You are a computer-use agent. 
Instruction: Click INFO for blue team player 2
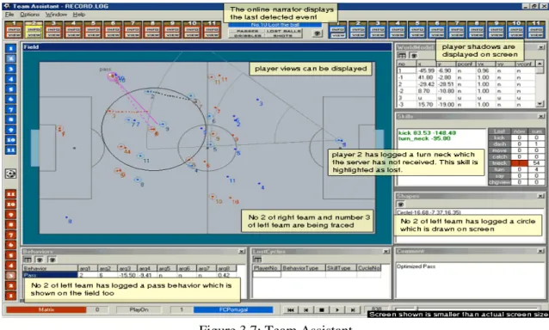pos(357,30)
